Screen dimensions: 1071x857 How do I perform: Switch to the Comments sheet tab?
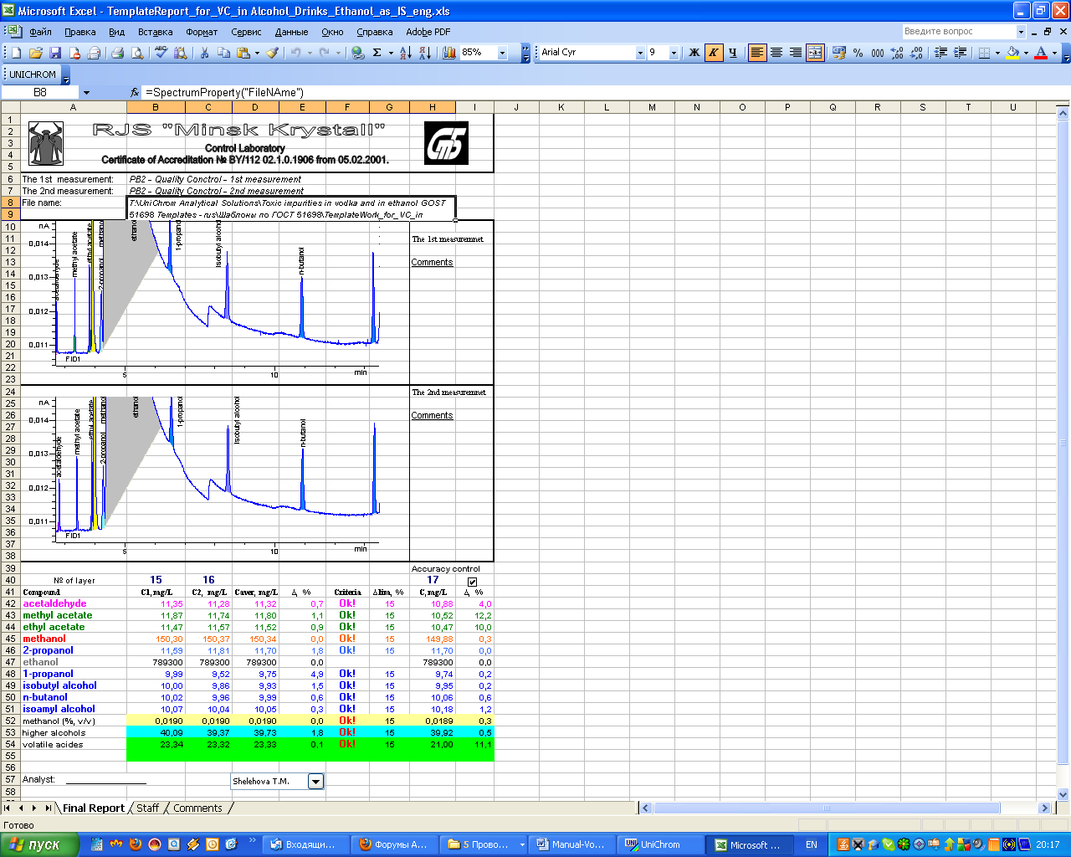click(197, 808)
